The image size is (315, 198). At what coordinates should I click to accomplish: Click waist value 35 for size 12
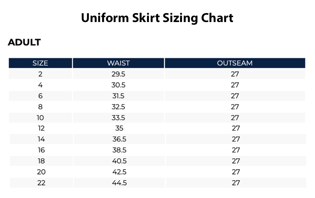click(x=119, y=128)
